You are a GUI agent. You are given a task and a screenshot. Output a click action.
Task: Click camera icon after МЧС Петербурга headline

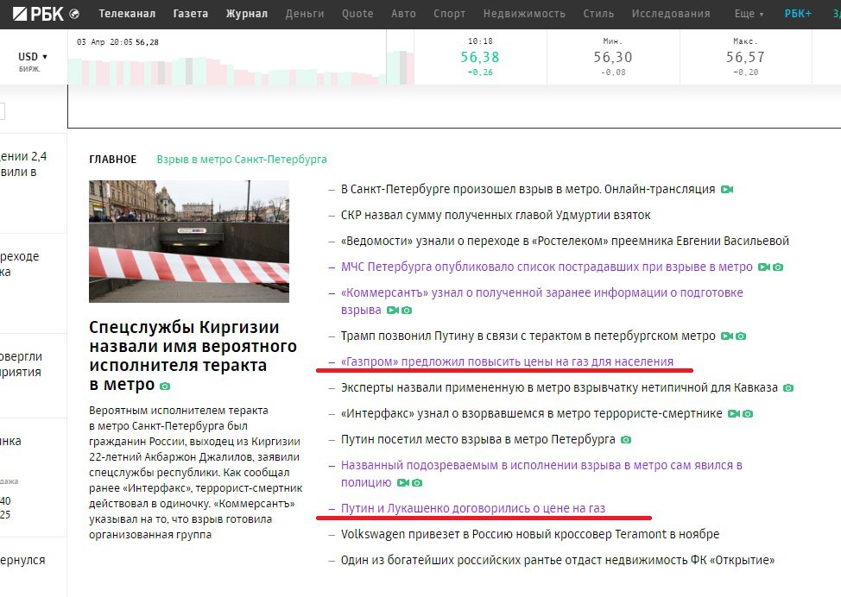(x=777, y=267)
